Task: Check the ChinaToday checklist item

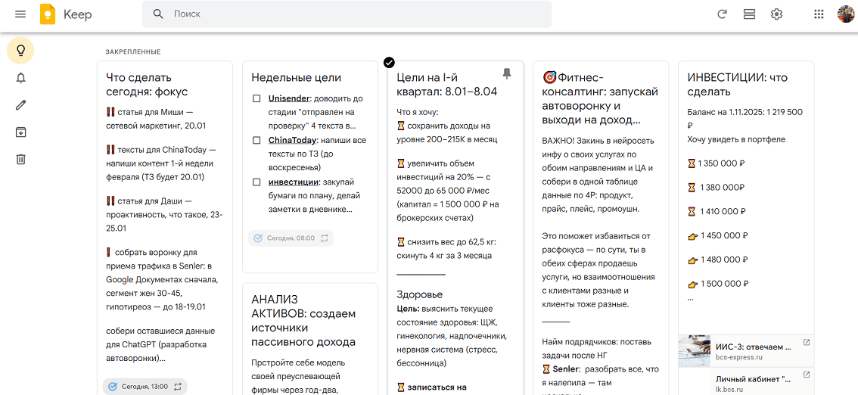Action: (x=257, y=140)
